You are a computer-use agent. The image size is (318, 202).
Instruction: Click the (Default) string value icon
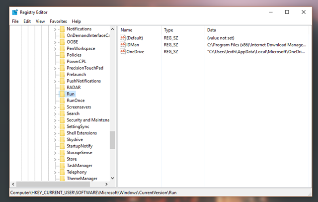tap(123, 37)
